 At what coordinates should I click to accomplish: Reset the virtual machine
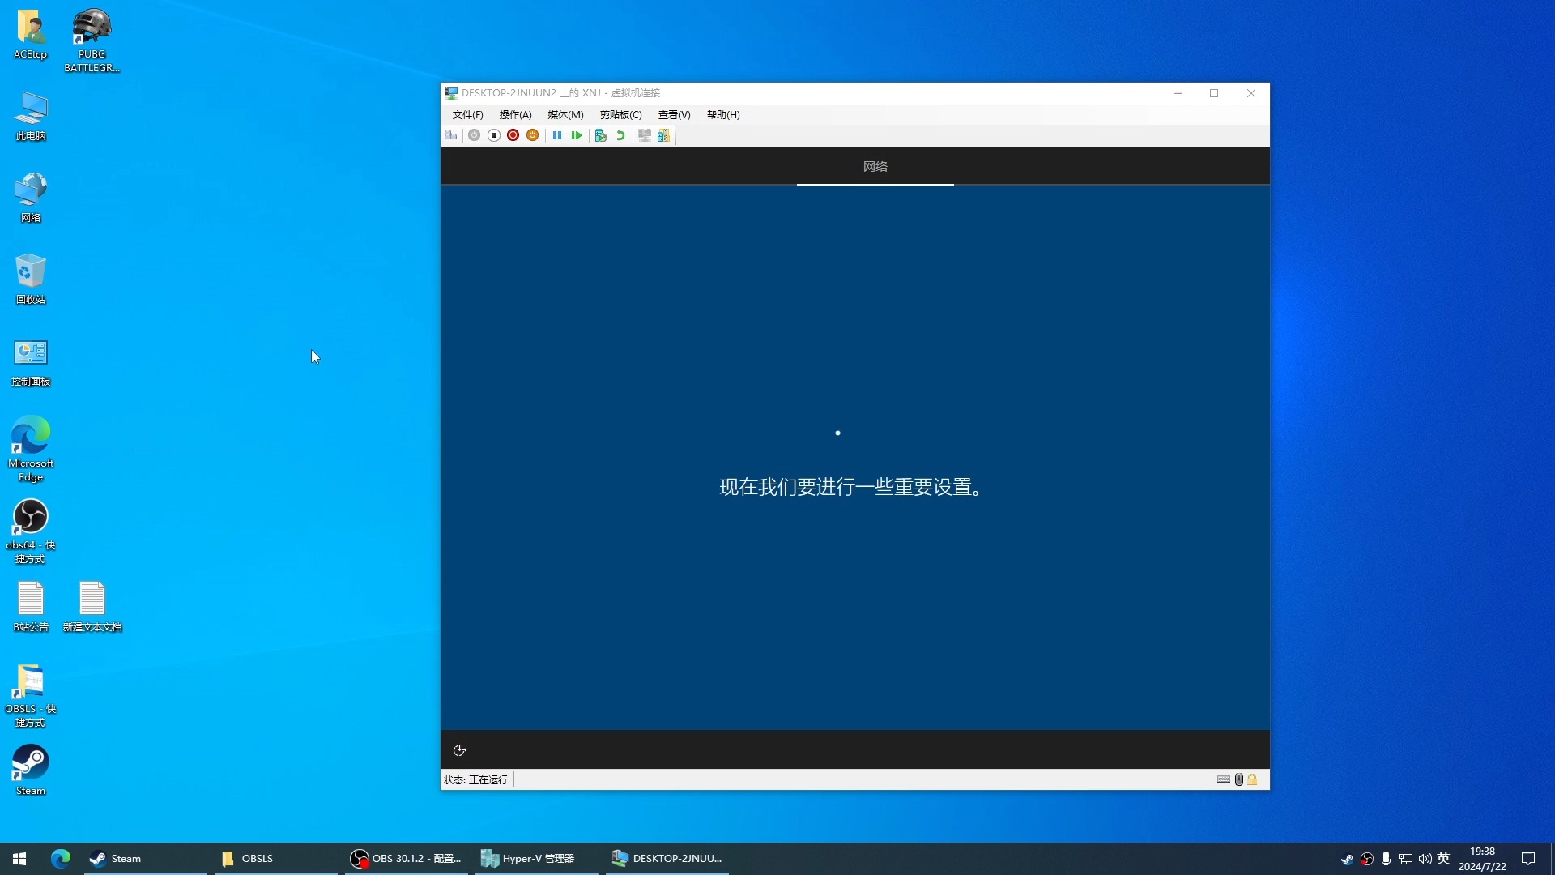[576, 135]
